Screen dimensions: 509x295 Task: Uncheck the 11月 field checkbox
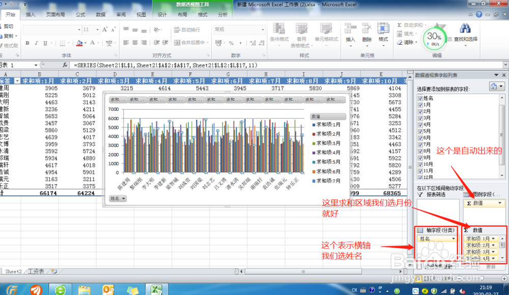click(420, 171)
